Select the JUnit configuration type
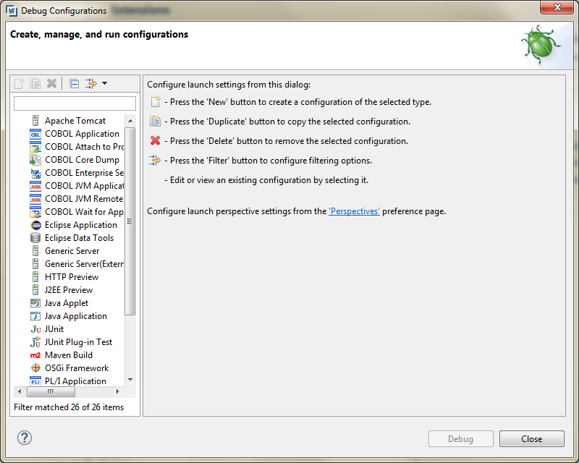Image resolution: width=579 pixels, height=463 pixels. (54, 328)
